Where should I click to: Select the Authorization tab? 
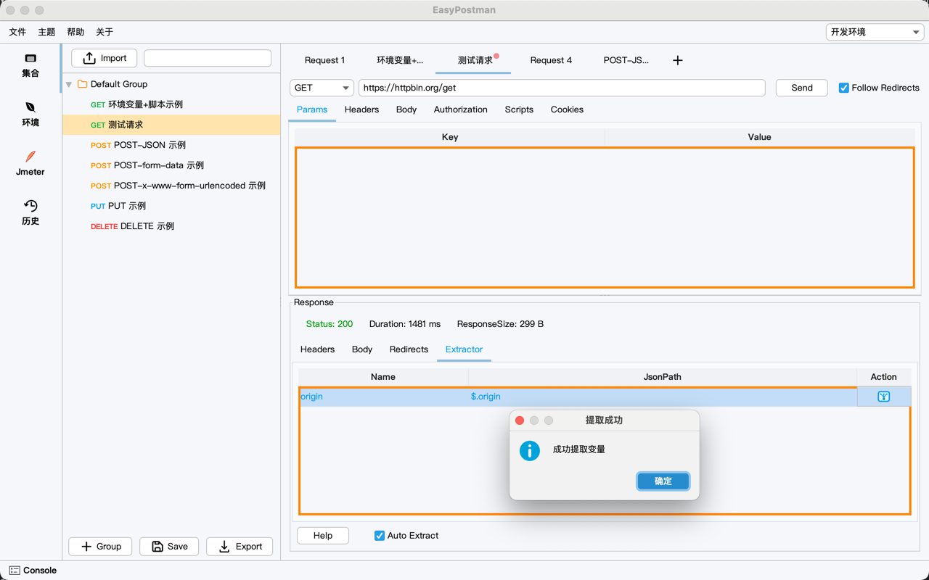[x=461, y=109]
